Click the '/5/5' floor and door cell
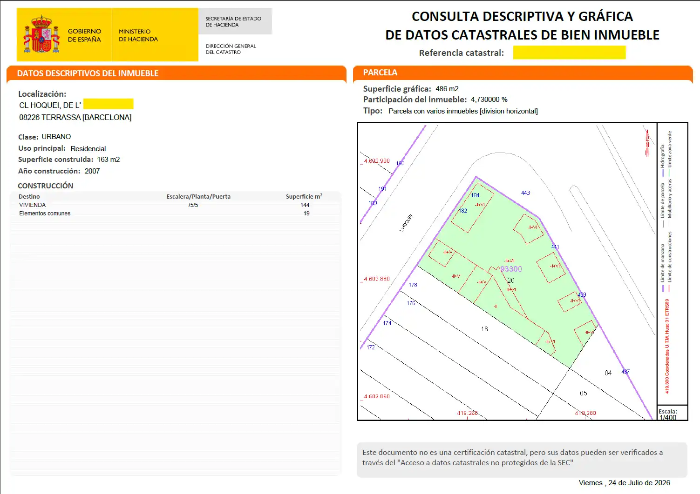This screenshot has height=494, width=700. 193,205
